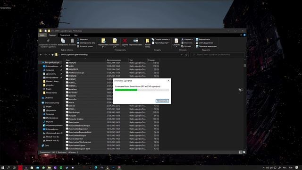The image size is (302, 170).
Task: Open the Windows Start menu
Action: 3,168
